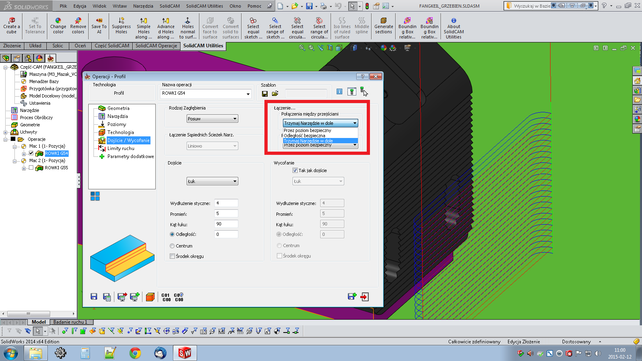Image resolution: width=642 pixels, height=361 pixels.
Task: Expand the Uchwyty tree node
Action: coord(6,132)
